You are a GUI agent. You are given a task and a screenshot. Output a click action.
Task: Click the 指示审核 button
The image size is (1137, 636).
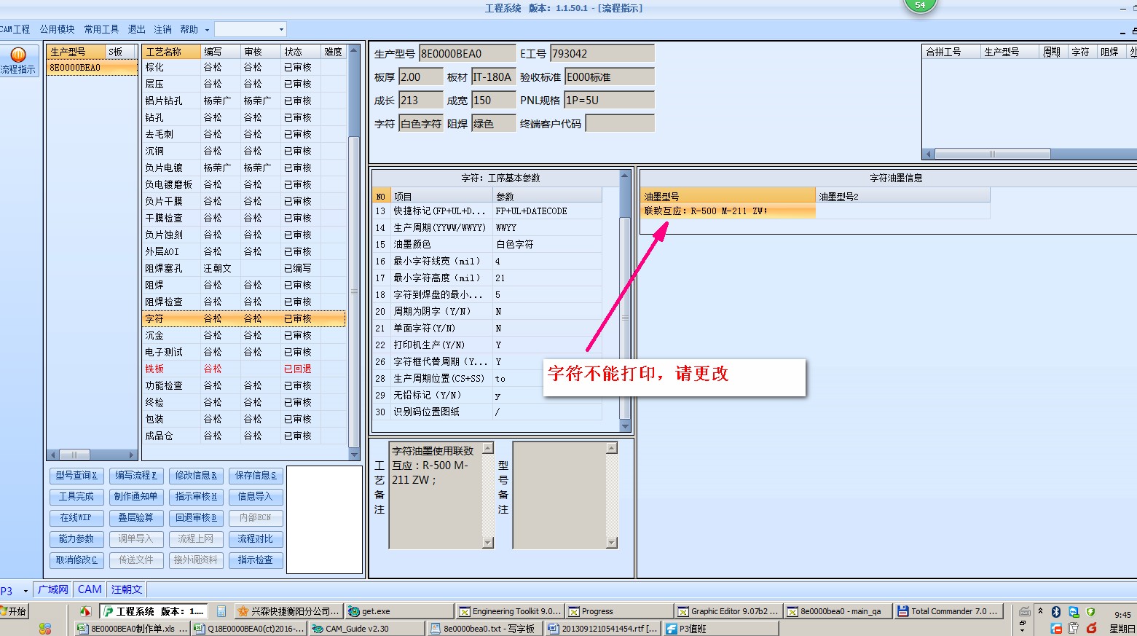pyautogui.click(x=196, y=497)
